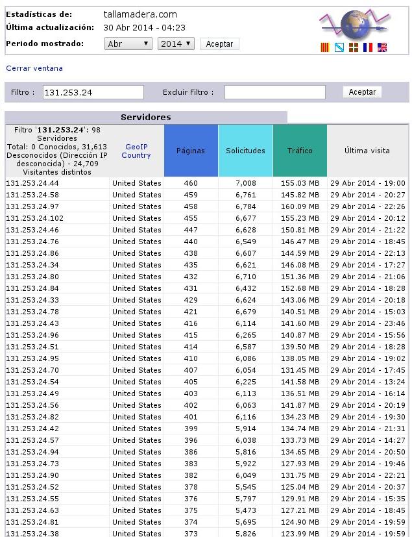The height and width of the screenshot is (537, 412).
Task: Click the Última visita column header
Action: (x=367, y=151)
